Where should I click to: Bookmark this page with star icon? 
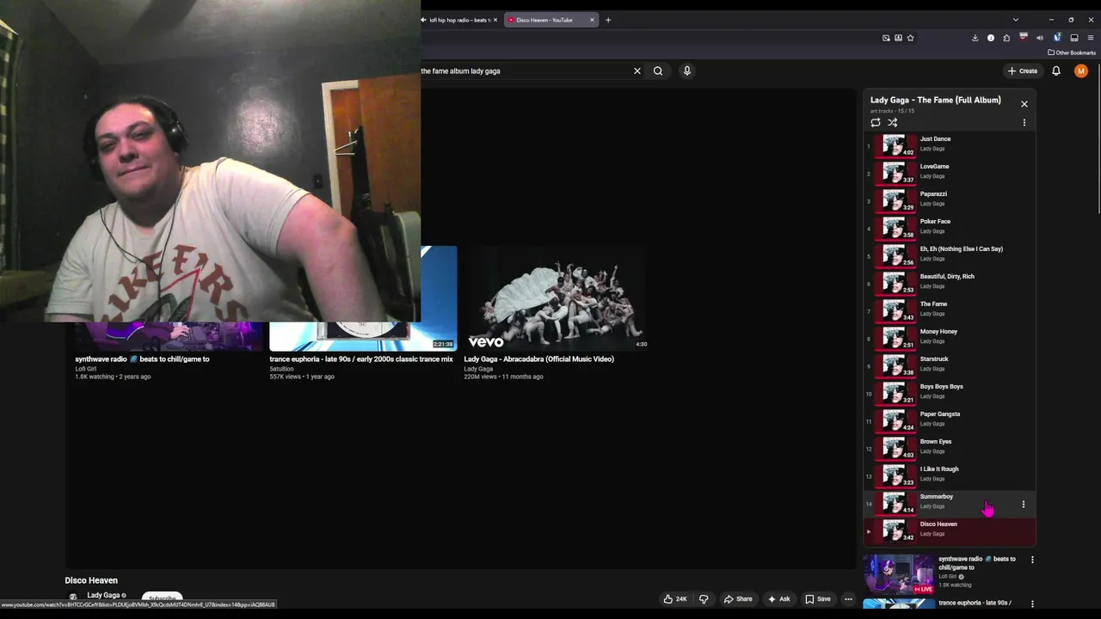coord(910,38)
